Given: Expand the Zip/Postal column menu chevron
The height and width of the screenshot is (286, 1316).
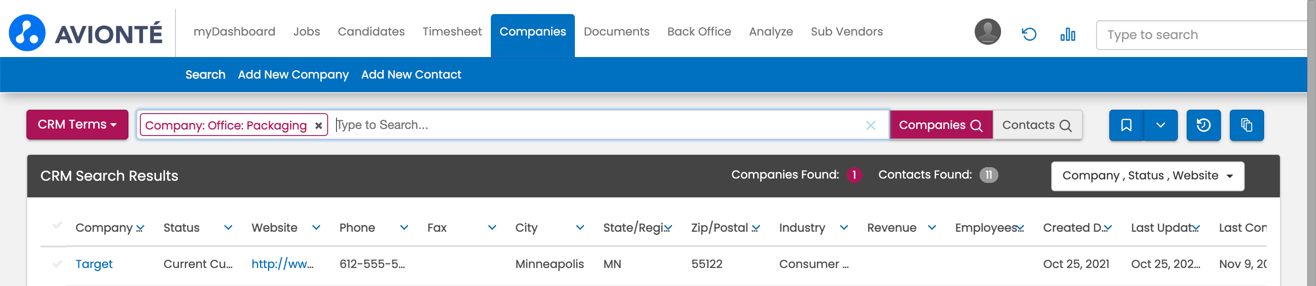Looking at the screenshot, I should [x=756, y=228].
